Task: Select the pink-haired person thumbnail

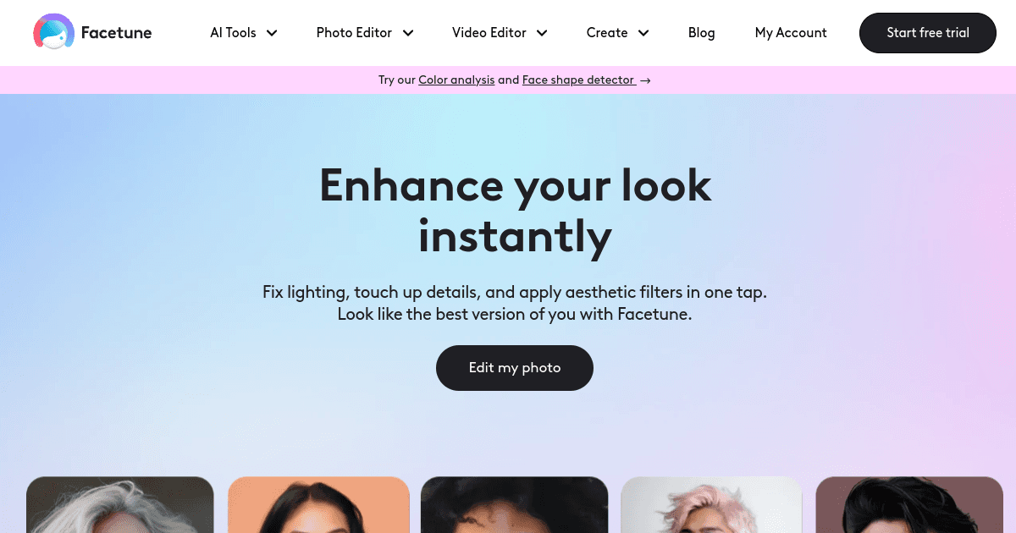Action: click(711, 505)
